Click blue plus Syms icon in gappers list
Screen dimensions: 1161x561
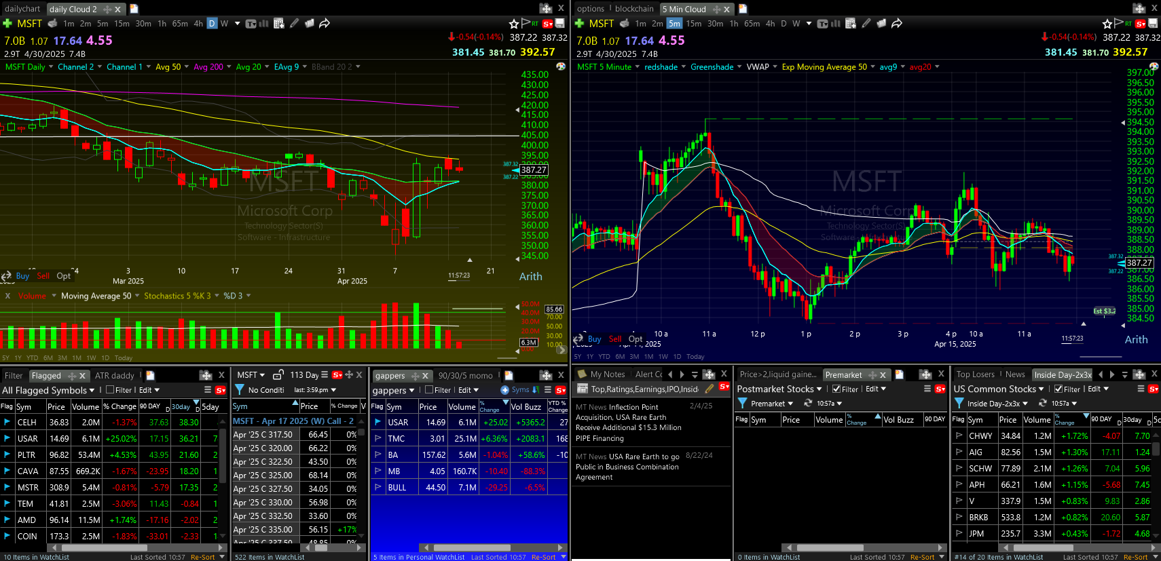click(504, 390)
